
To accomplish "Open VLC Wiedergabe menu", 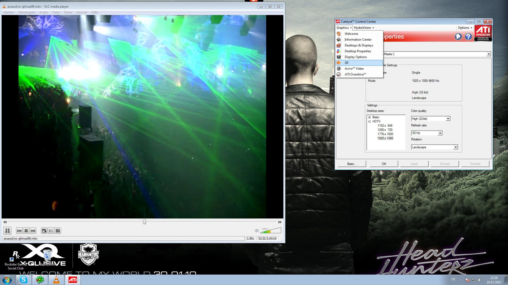I will click(x=27, y=12).
